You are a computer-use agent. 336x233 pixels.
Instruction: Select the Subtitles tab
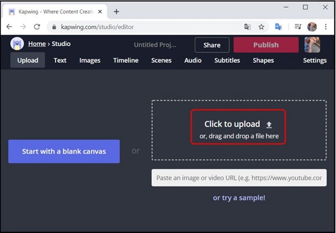pos(227,60)
